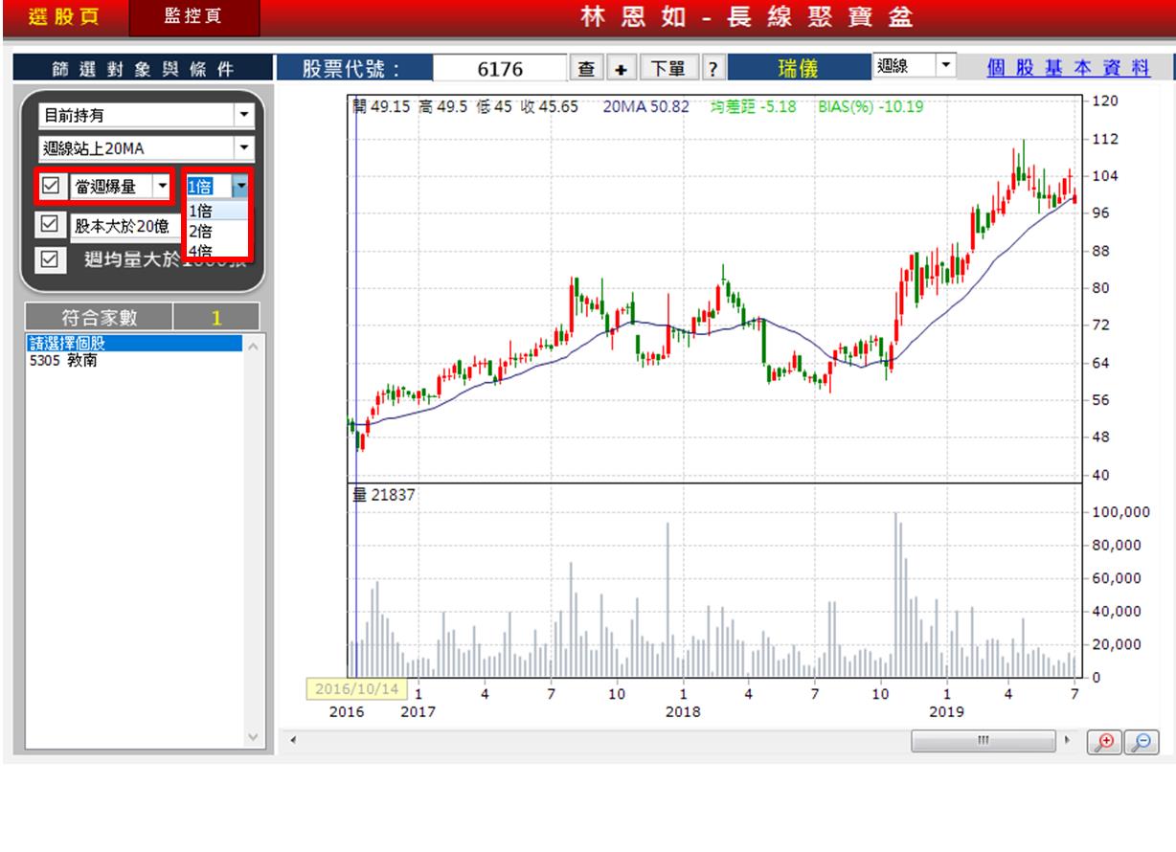
Task: Open the 週線 period dropdown
Action: tap(945, 66)
